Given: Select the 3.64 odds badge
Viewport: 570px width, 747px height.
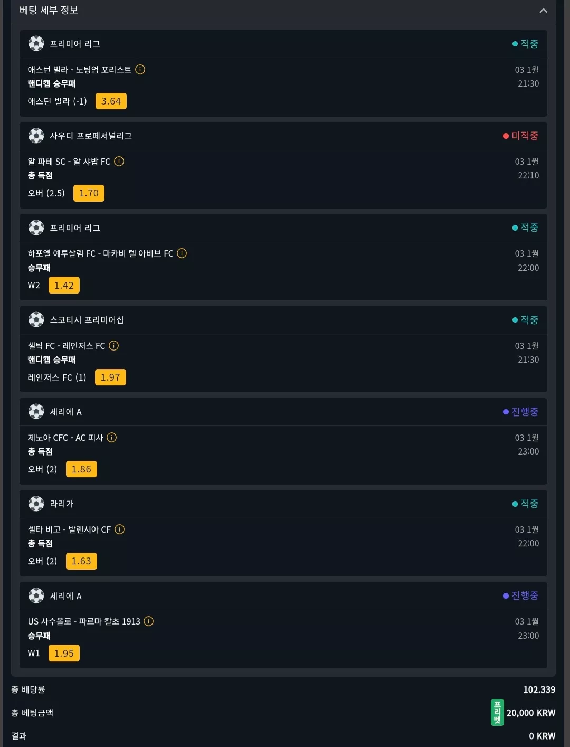Looking at the screenshot, I should 111,101.
